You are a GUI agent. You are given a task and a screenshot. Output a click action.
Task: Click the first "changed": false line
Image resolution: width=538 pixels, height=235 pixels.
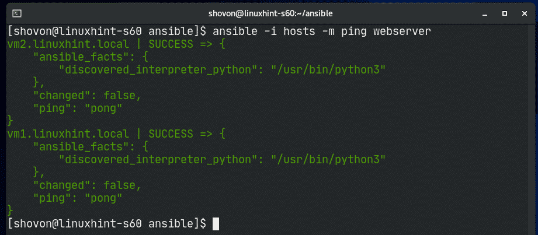pos(87,96)
